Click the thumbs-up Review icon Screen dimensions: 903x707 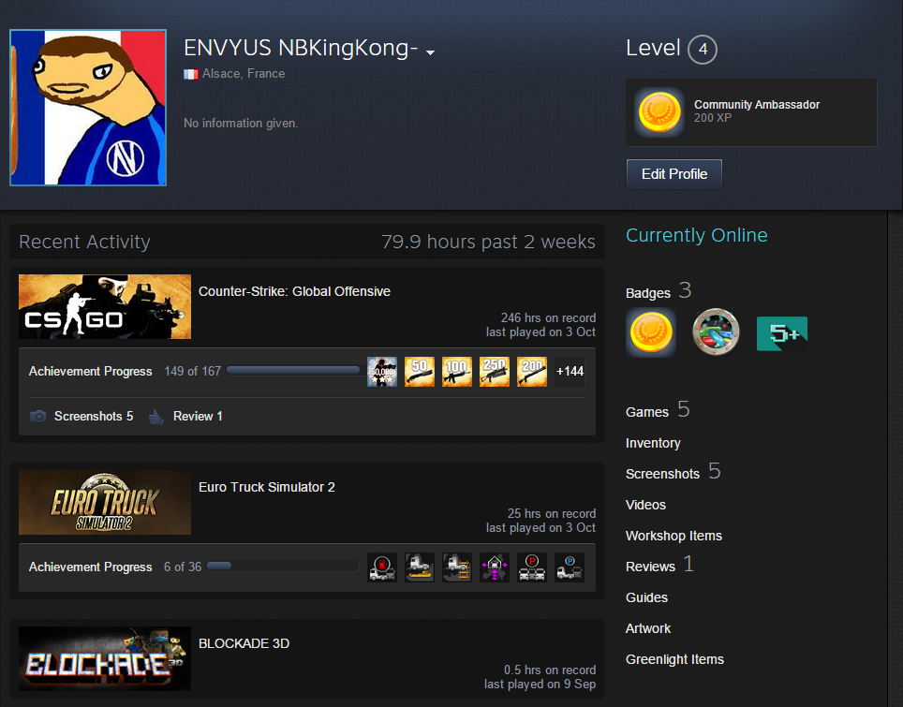coord(156,417)
